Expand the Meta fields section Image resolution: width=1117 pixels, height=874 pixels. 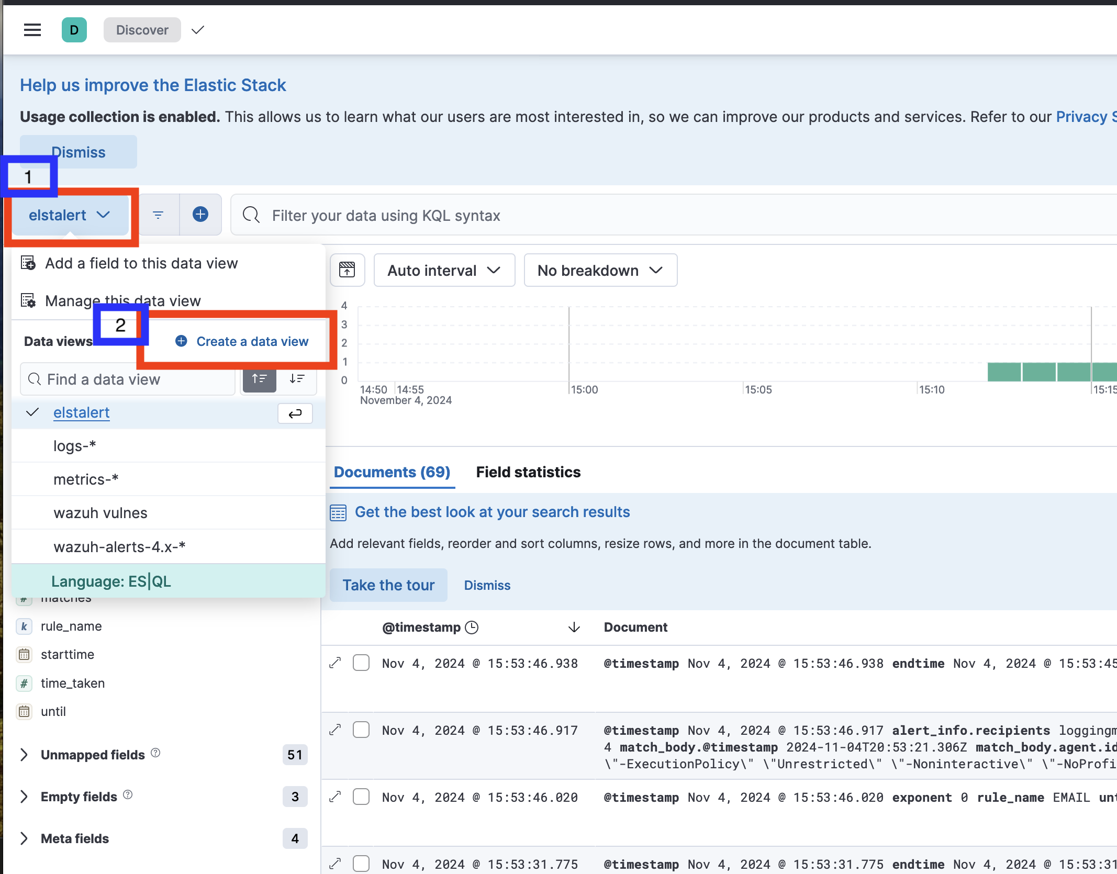click(x=24, y=838)
